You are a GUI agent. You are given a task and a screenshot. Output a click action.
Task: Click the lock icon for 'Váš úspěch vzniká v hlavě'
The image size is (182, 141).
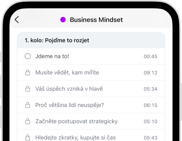28,89
